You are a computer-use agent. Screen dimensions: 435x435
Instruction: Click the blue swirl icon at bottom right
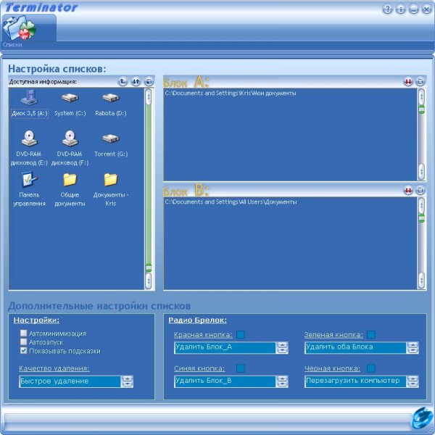click(421, 418)
